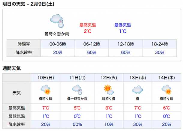Click the Monday 11th snowman weather icon
The image size is (183, 131).
[x=77, y=90]
